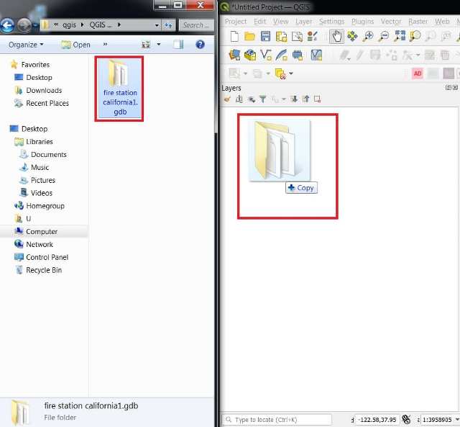This screenshot has width=460, height=427.
Task: Open the Settings menu
Action: [332, 22]
